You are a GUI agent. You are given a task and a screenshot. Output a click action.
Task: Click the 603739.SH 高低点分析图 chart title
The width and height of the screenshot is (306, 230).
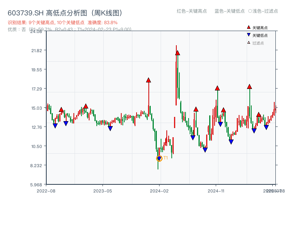click(x=65, y=13)
